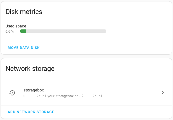
Task: Click empty space right of Network storage title
Action: [x=114, y=69]
